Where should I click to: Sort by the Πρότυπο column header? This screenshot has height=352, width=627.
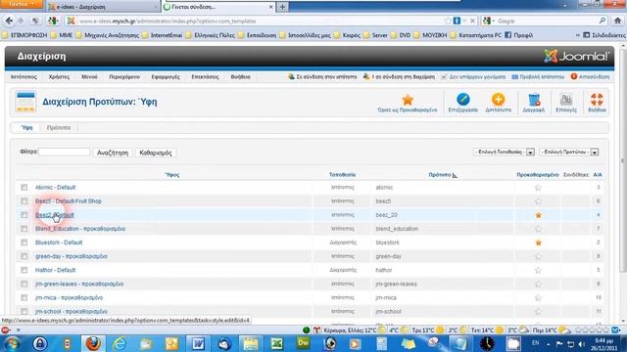(440, 174)
